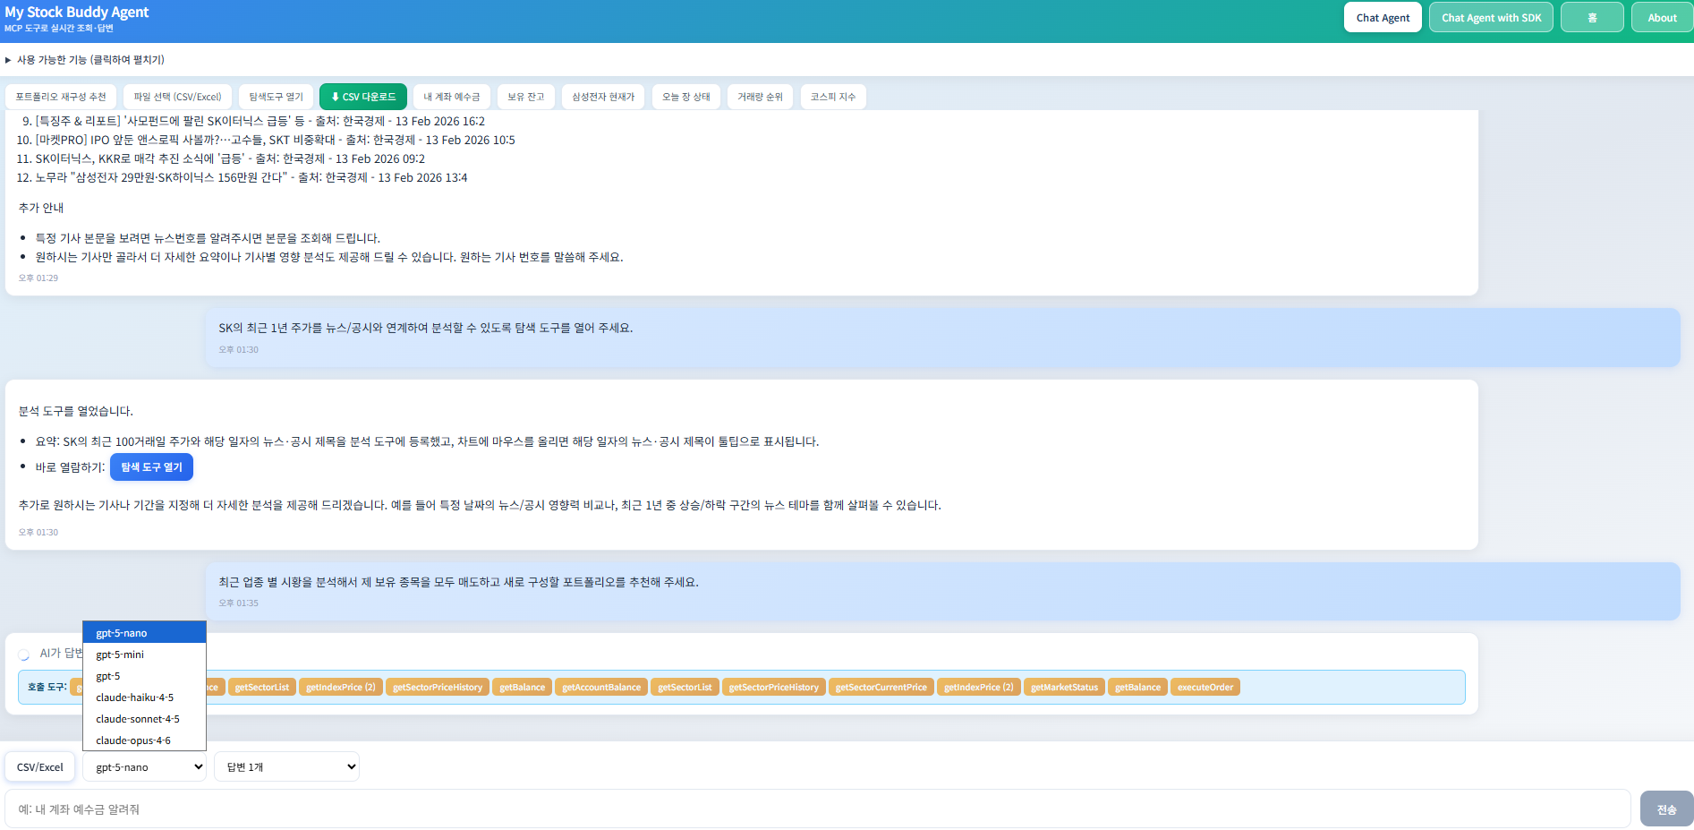The image size is (1694, 830).
Task: Click the CSV 다운로드 download button
Action: coord(363,97)
